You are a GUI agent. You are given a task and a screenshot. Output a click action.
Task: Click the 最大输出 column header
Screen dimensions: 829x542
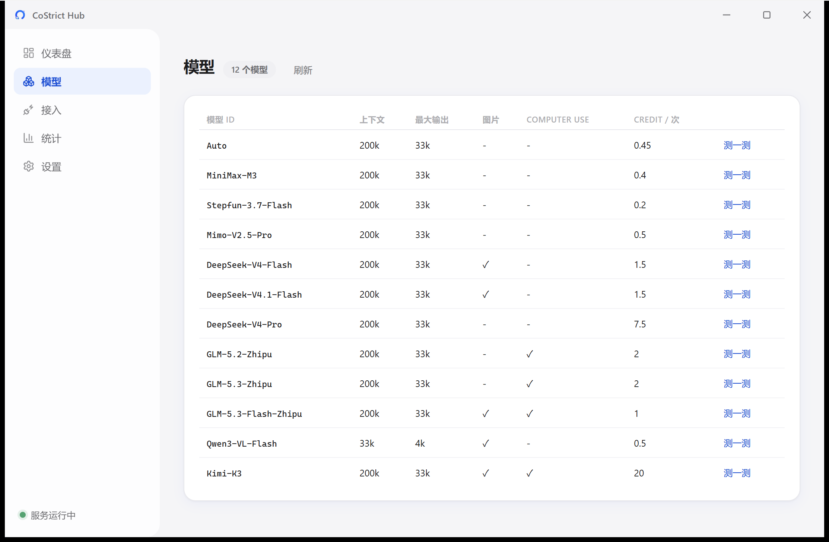click(x=432, y=120)
